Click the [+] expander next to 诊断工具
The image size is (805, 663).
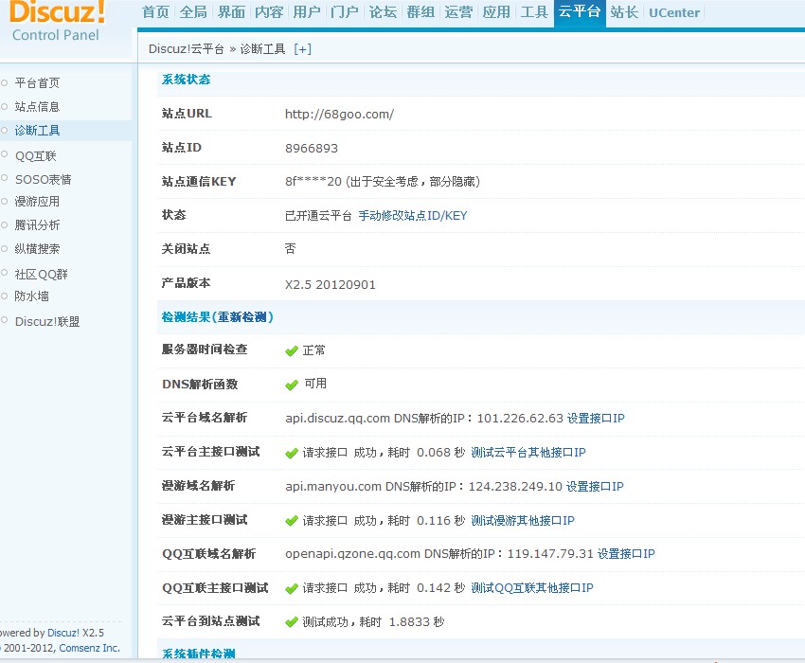pos(302,49)
